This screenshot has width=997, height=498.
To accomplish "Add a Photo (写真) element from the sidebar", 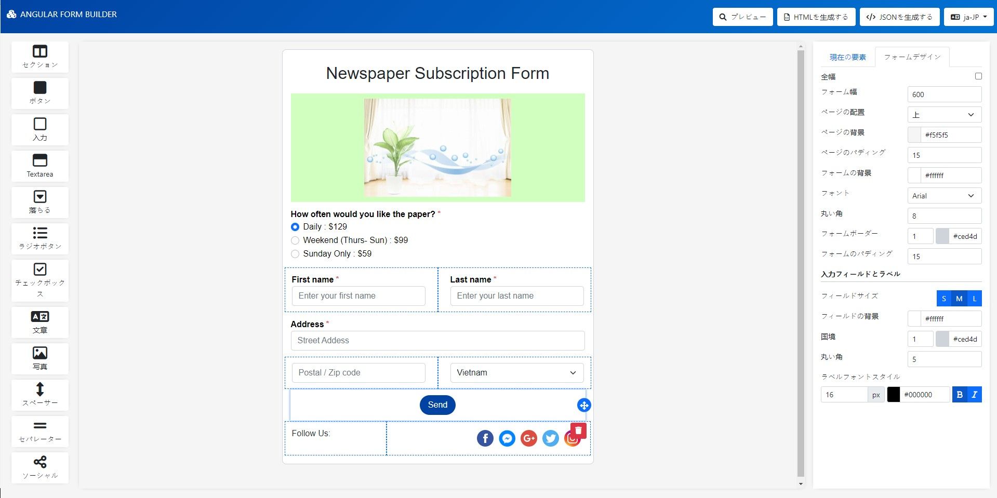I will [40, 359].
